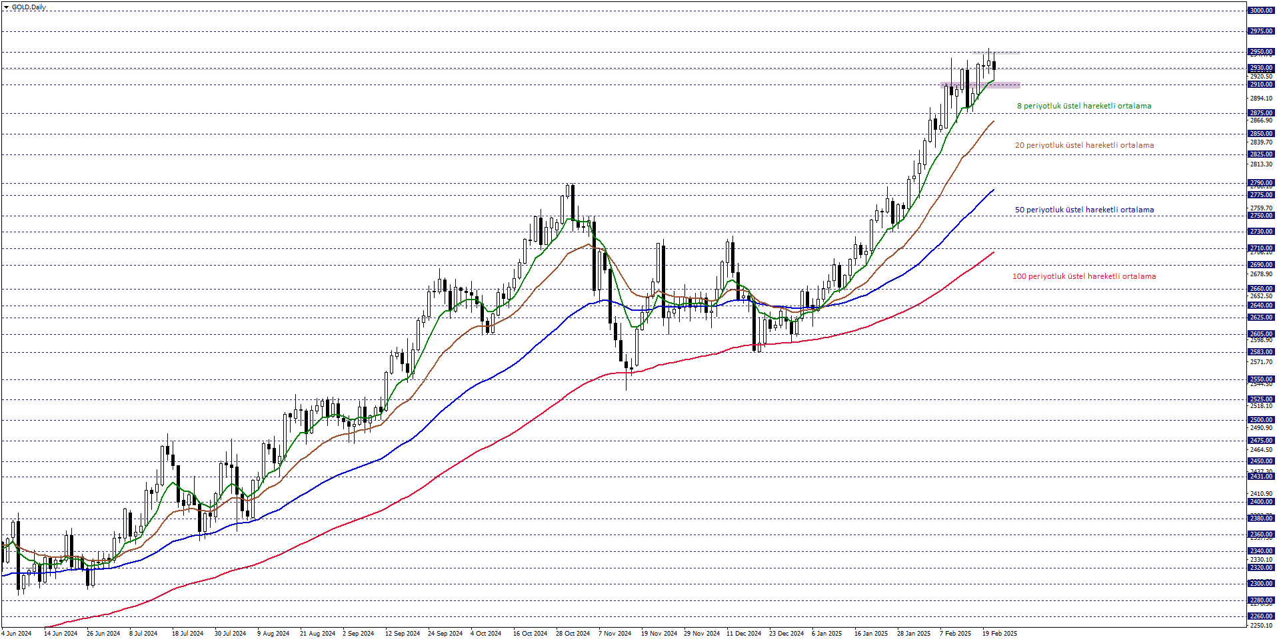This screenshot has width=1277, height=641.
Task: Click the 23 Dec 2024 date label
Action: coord(786,634)
